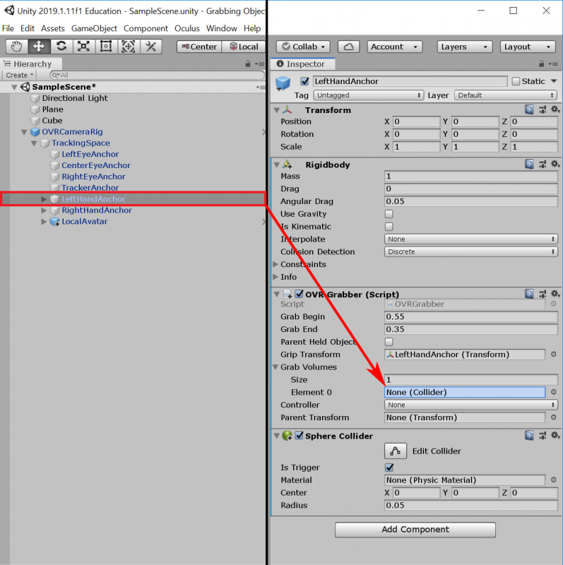
Task: Select the Move tool
Action: coord(39,47)
